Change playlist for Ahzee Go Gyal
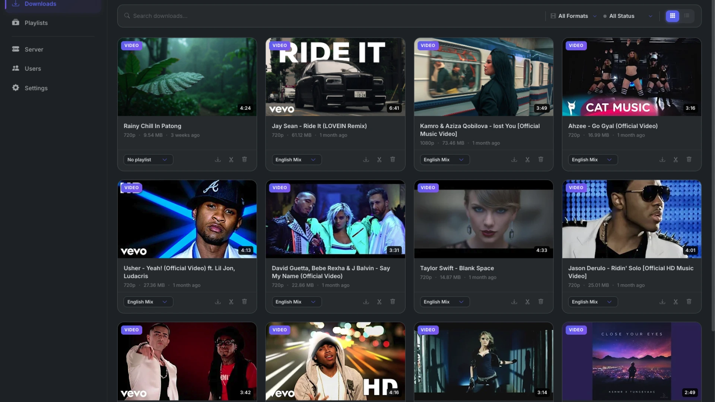Viewport: 715px width, 402px height. [x=593, y=160]
